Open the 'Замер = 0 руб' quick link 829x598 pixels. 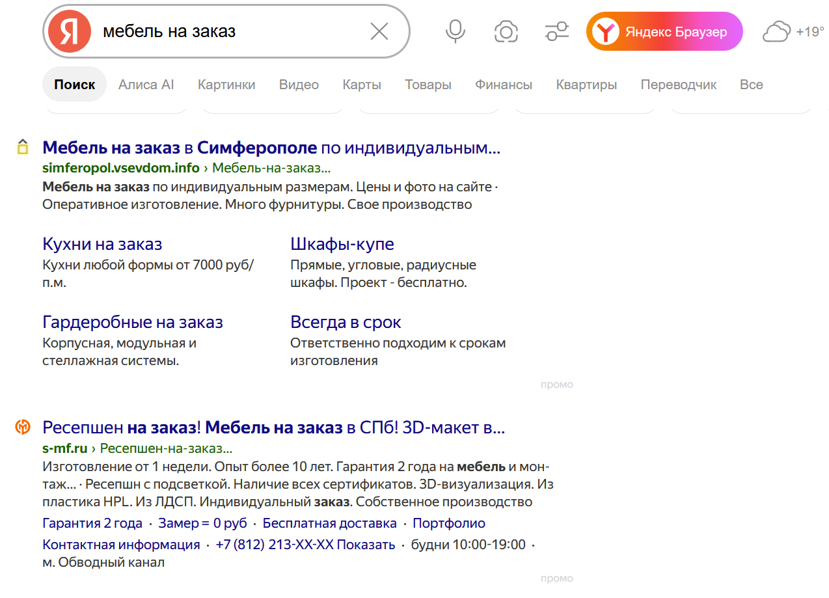point(202,523)
